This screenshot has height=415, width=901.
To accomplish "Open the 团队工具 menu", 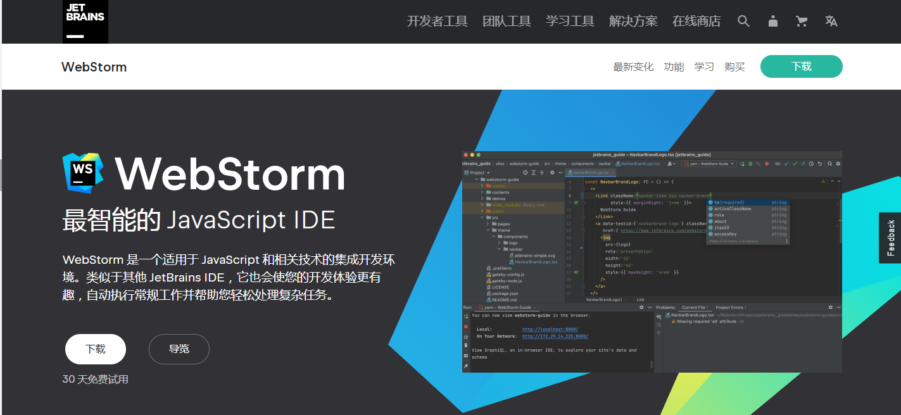I will 507,22.
